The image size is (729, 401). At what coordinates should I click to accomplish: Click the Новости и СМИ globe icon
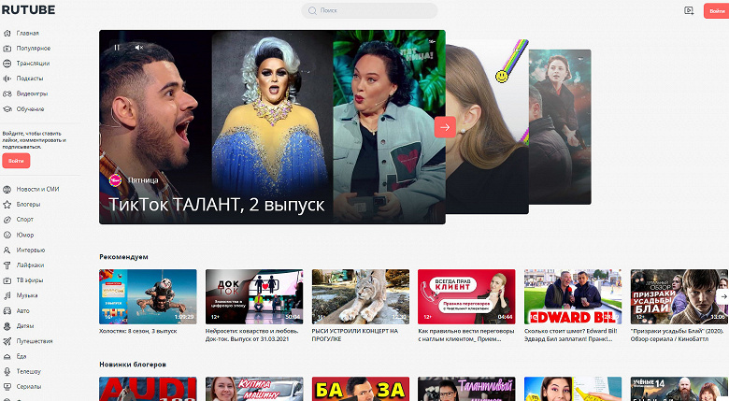[x=7, y=190]
